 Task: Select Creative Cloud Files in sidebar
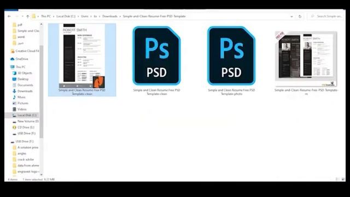25,51
